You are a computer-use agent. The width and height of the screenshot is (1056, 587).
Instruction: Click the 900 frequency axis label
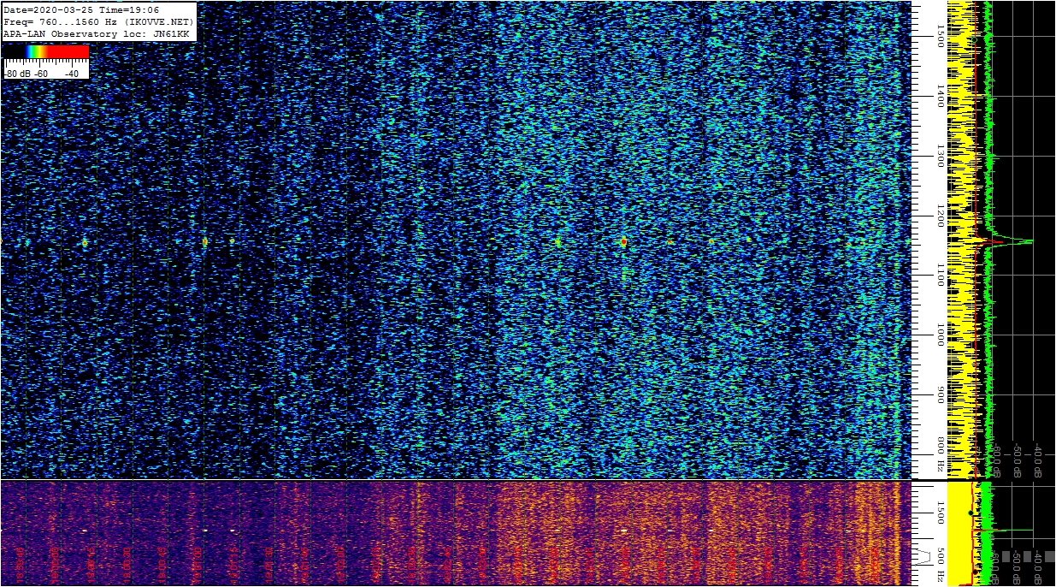pyautogui.click(x=941, y=394)
